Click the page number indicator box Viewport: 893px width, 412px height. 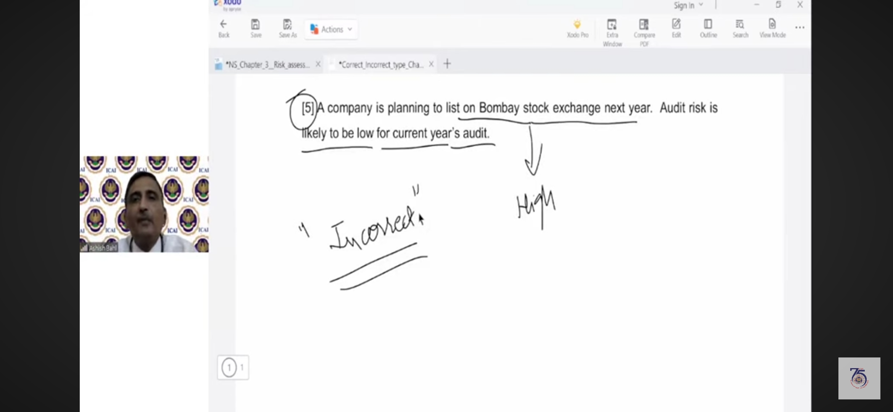[x=233, y=367]
